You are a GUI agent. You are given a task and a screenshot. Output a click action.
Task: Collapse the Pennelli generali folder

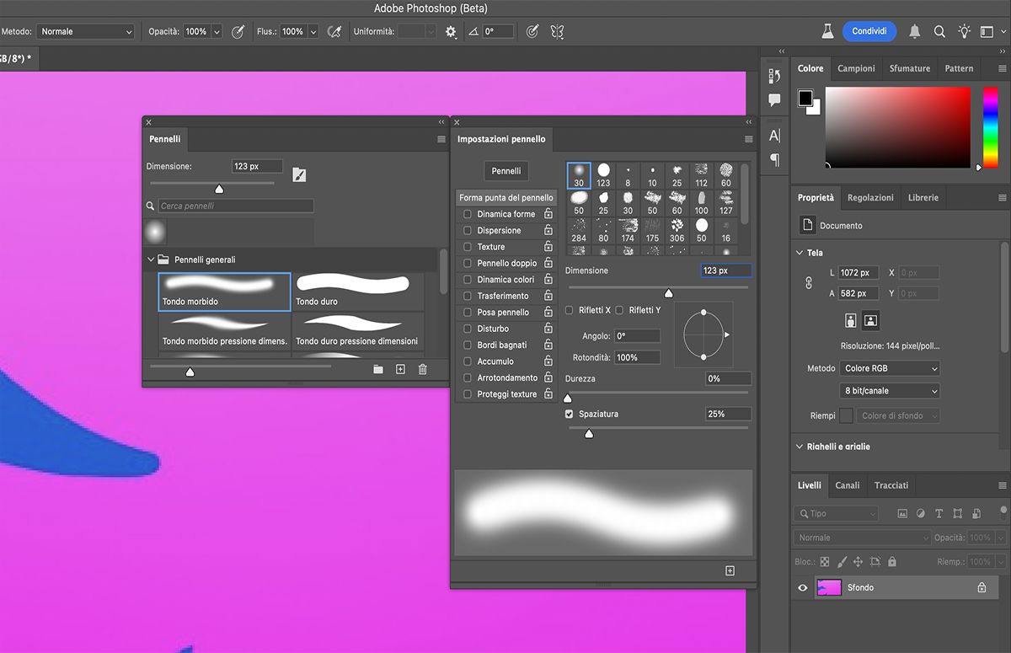point(152,260)
